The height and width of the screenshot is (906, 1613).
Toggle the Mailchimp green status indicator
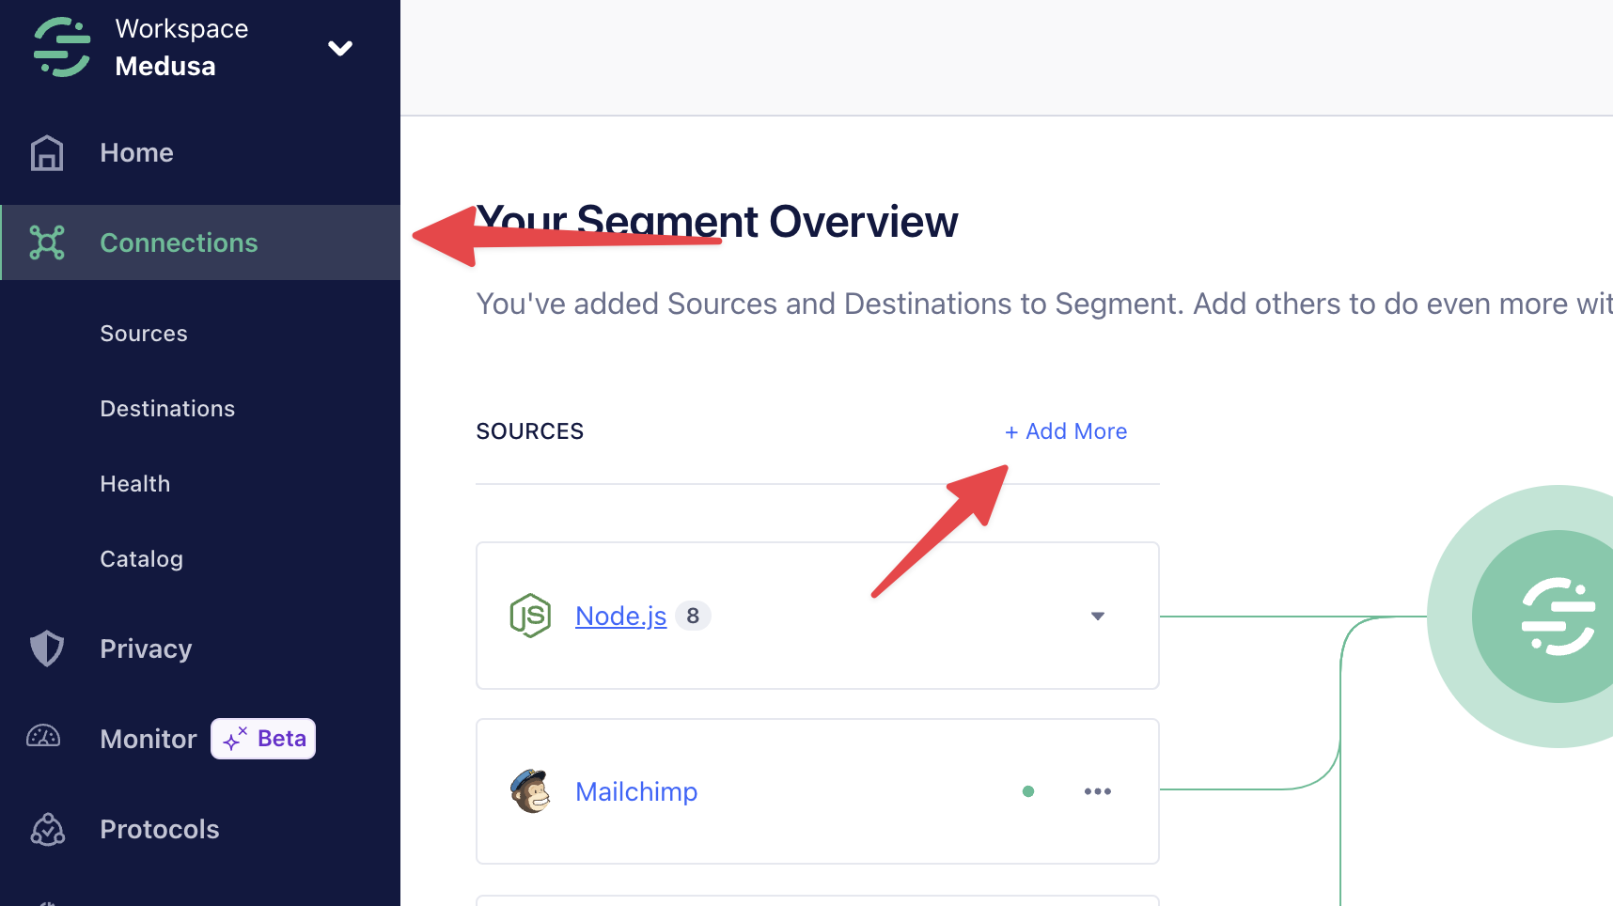coord(1028,791)
